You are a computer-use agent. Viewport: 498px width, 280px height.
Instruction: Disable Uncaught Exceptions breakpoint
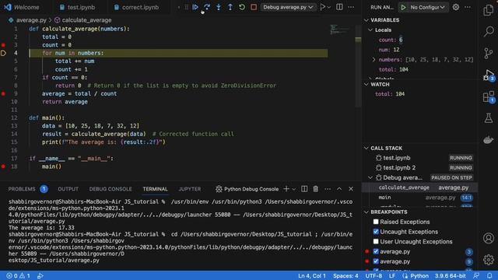376,232
